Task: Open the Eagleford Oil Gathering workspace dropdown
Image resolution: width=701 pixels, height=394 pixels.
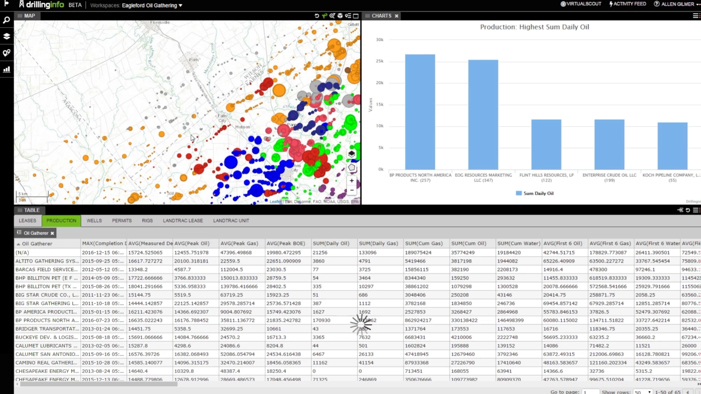Action: click(x=151, y=5)
